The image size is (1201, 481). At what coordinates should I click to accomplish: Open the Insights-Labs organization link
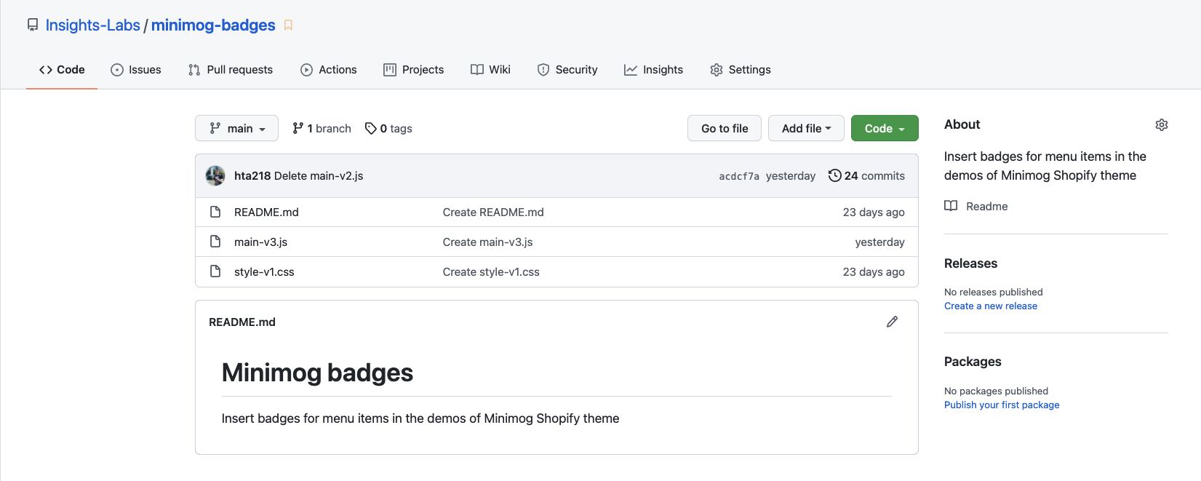coord(92,25)
